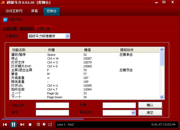
Task: Expand the 鼠标动作 dropdown at the bottom
Action: click(133, 113)
